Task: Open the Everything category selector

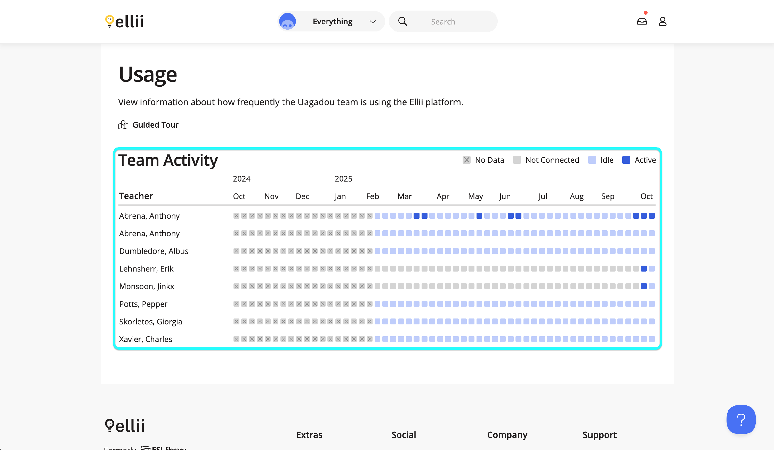Action: coord(332,21)
